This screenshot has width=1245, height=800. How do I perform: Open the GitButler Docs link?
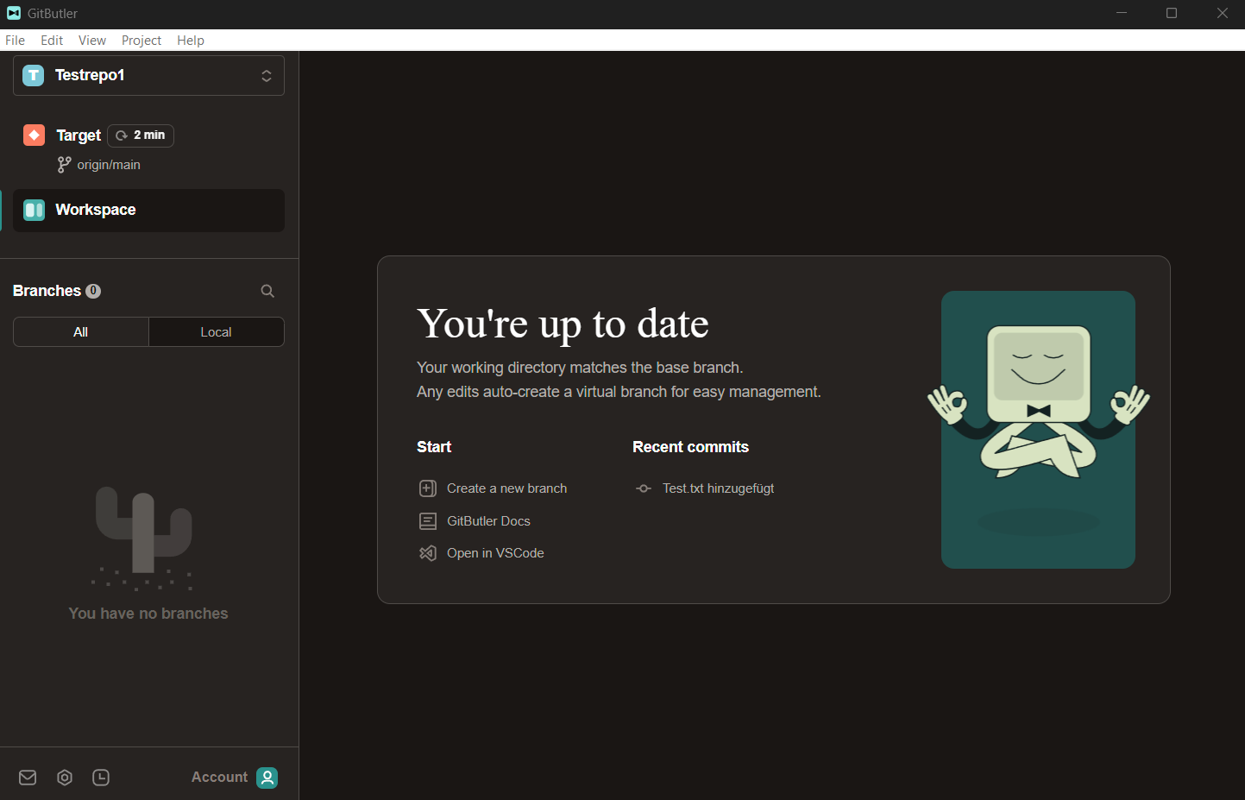point(488,521)
